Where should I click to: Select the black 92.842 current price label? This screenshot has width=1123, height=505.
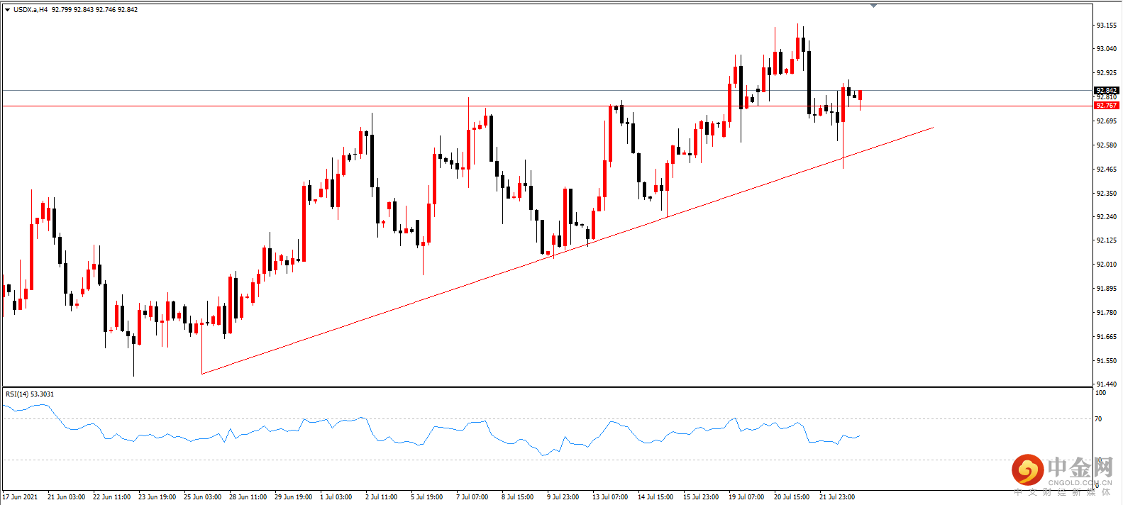(x=1107, y=91)
